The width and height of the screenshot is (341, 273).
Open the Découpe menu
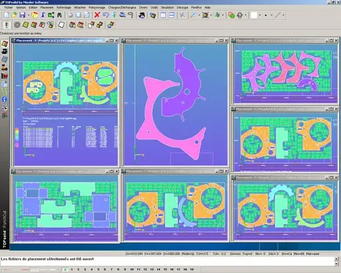[182, 7]
